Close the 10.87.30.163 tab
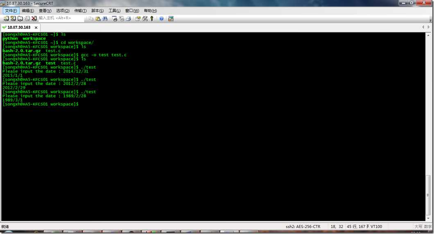This screenshot has height=234, width=434. [36, 27]
